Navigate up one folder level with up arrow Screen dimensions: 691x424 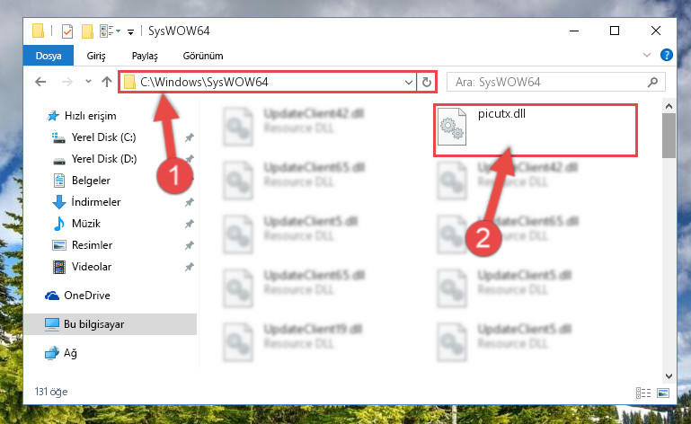point(107,82)
